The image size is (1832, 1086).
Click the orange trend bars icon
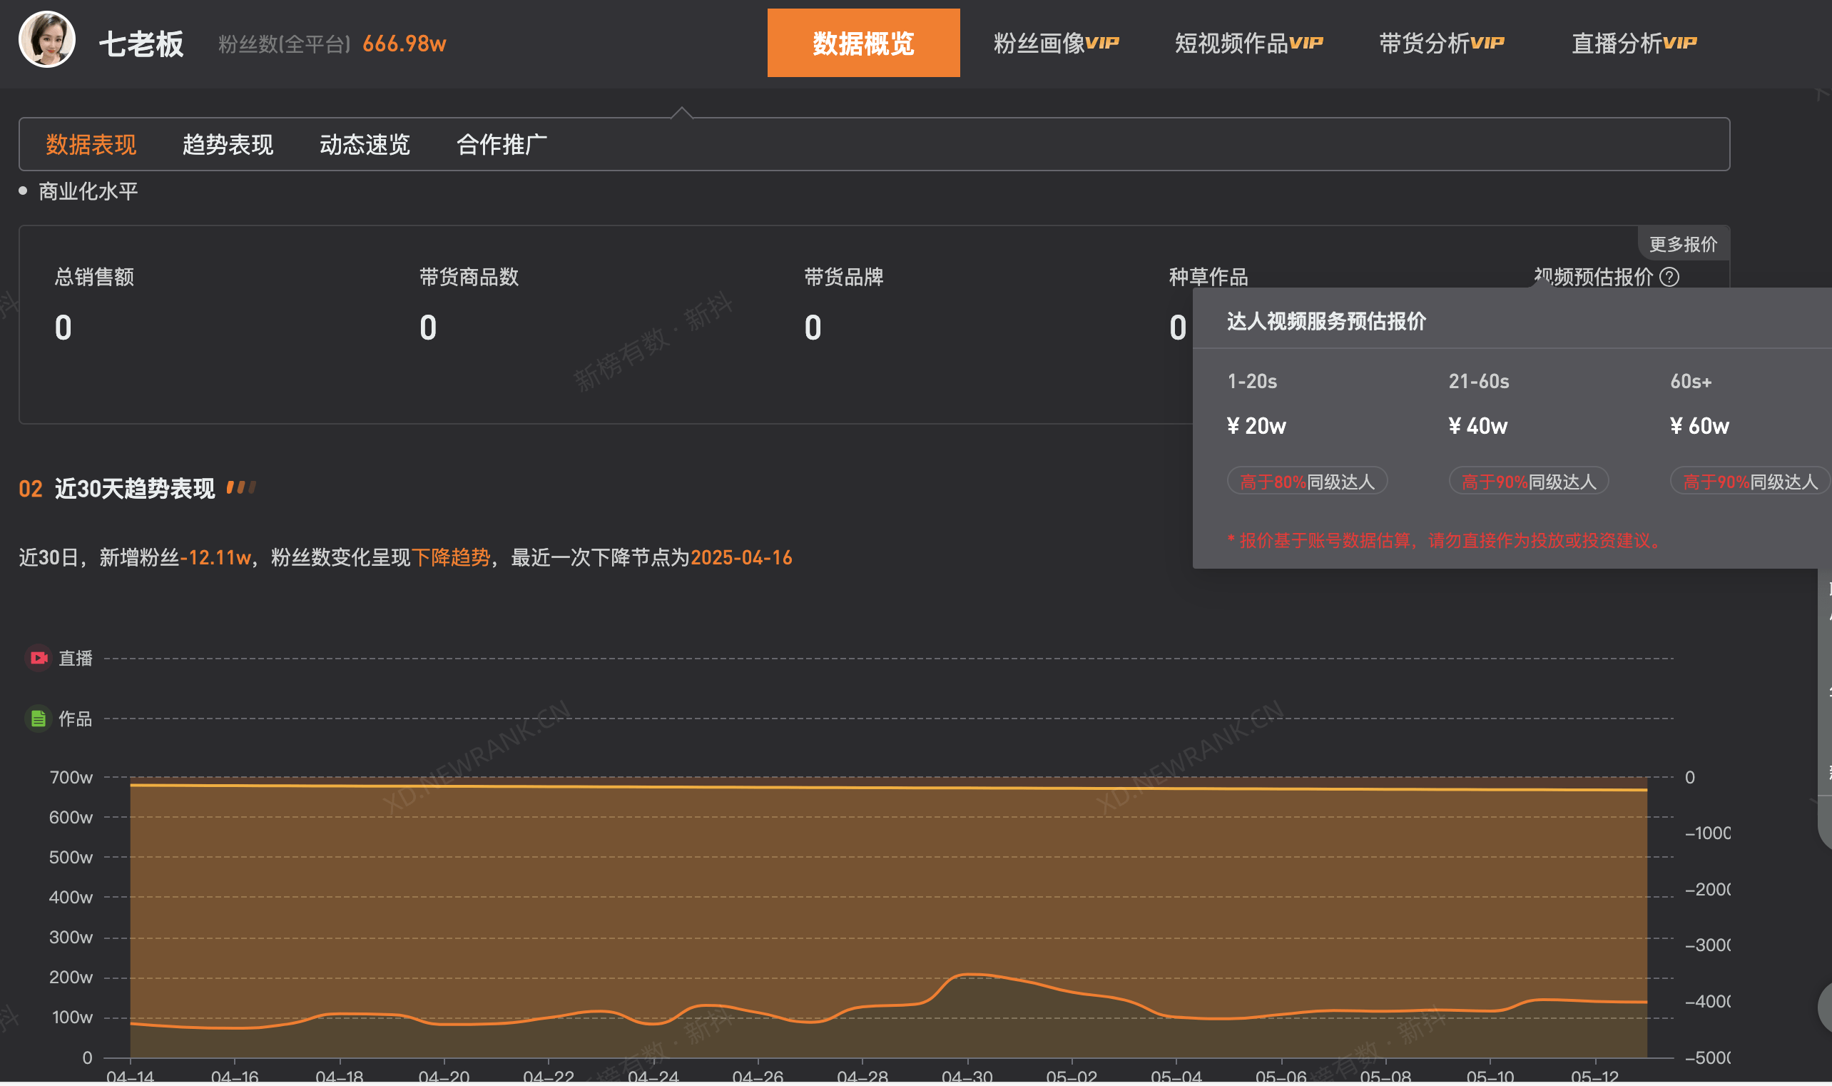tap(240, 487)
